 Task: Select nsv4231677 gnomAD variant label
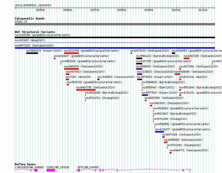(x=183, y=129)
